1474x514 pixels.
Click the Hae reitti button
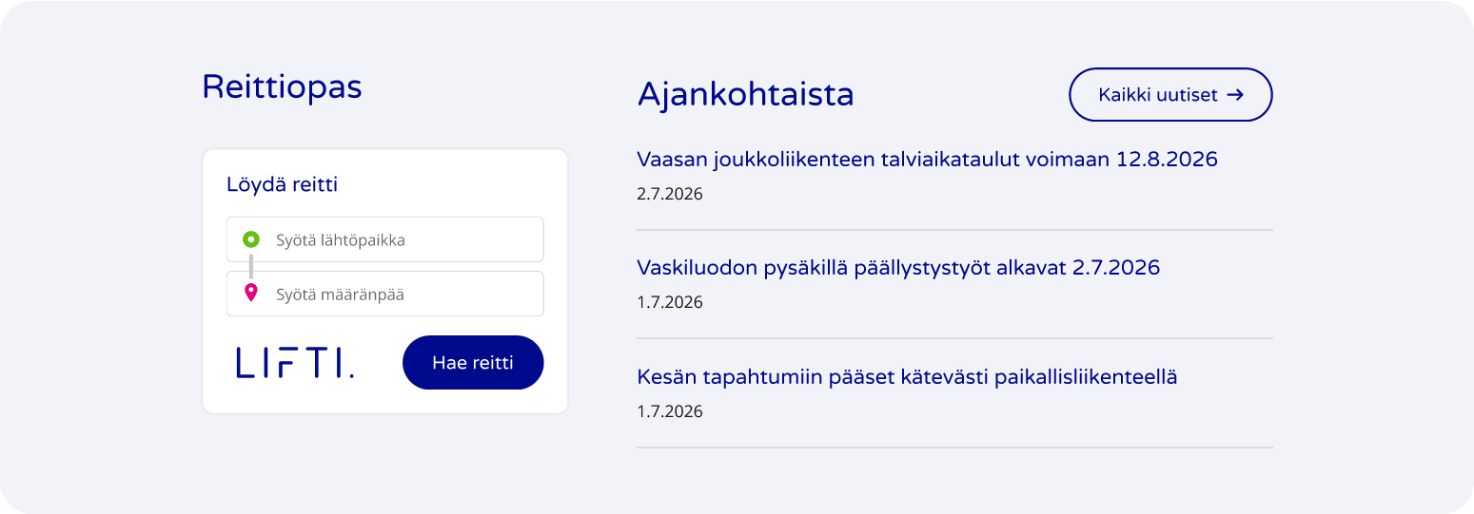click(x=473, y=363)
